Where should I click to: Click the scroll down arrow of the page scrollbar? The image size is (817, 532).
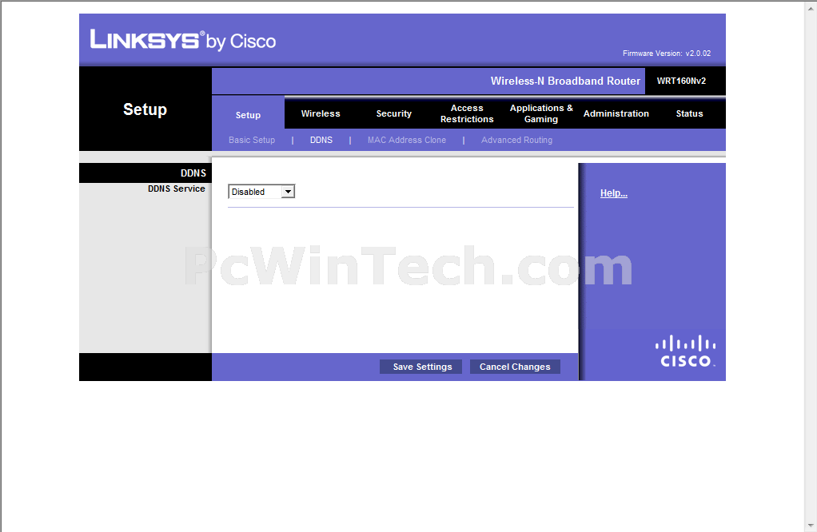[811, 526]
